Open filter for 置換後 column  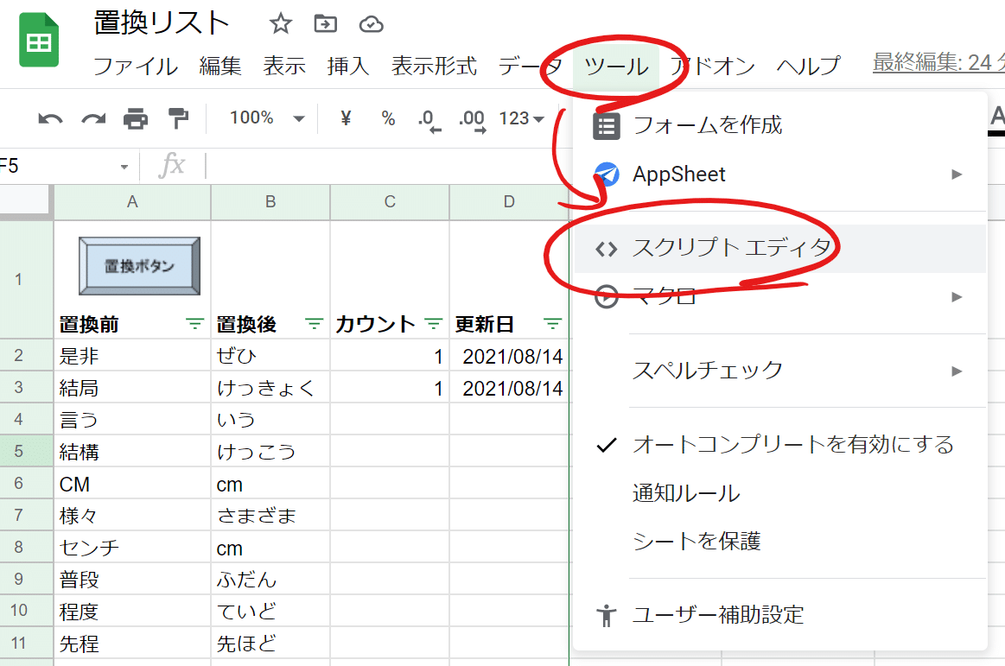click(314, 324)
